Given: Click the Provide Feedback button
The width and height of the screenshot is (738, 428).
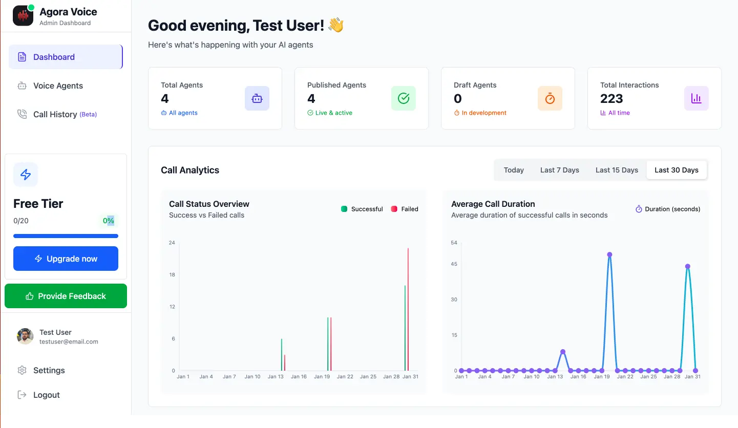Looking at the screenshot, I should [66, 296].
